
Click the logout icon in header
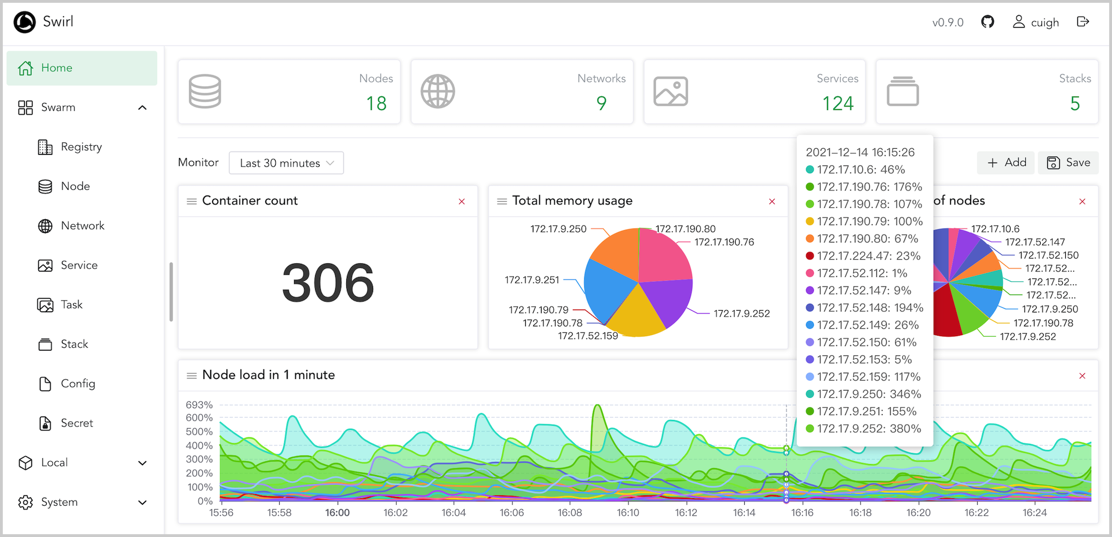point(1082,22)
